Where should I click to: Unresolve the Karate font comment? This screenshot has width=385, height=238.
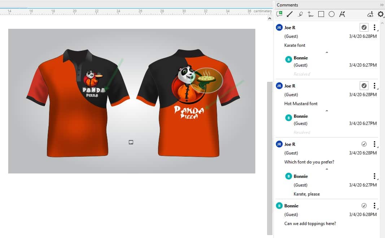(x=364, y=27)
